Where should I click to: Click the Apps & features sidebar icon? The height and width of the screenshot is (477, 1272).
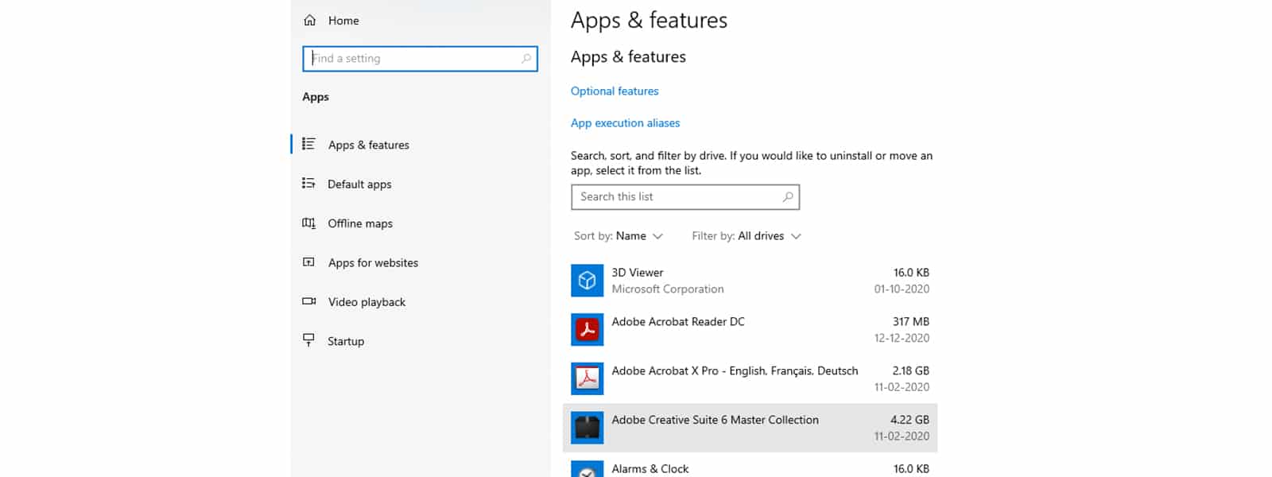(308, 144)
